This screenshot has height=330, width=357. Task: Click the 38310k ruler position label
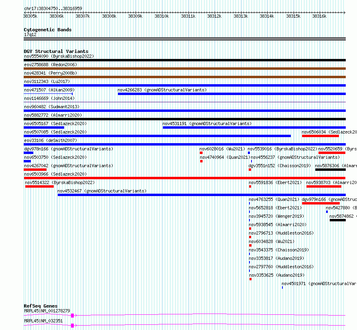point(162,16)
